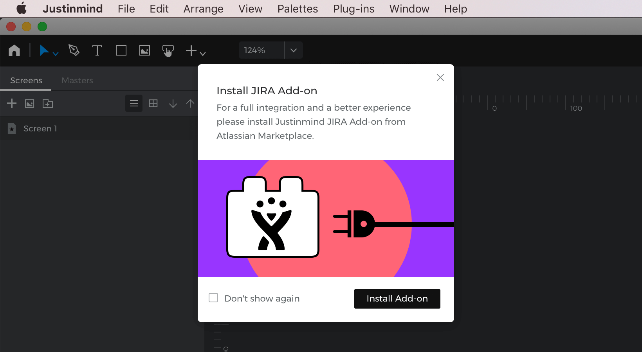The image size is (642, 352).
Task: Select Screen 1 in the list
Action: tap(99, 128)
